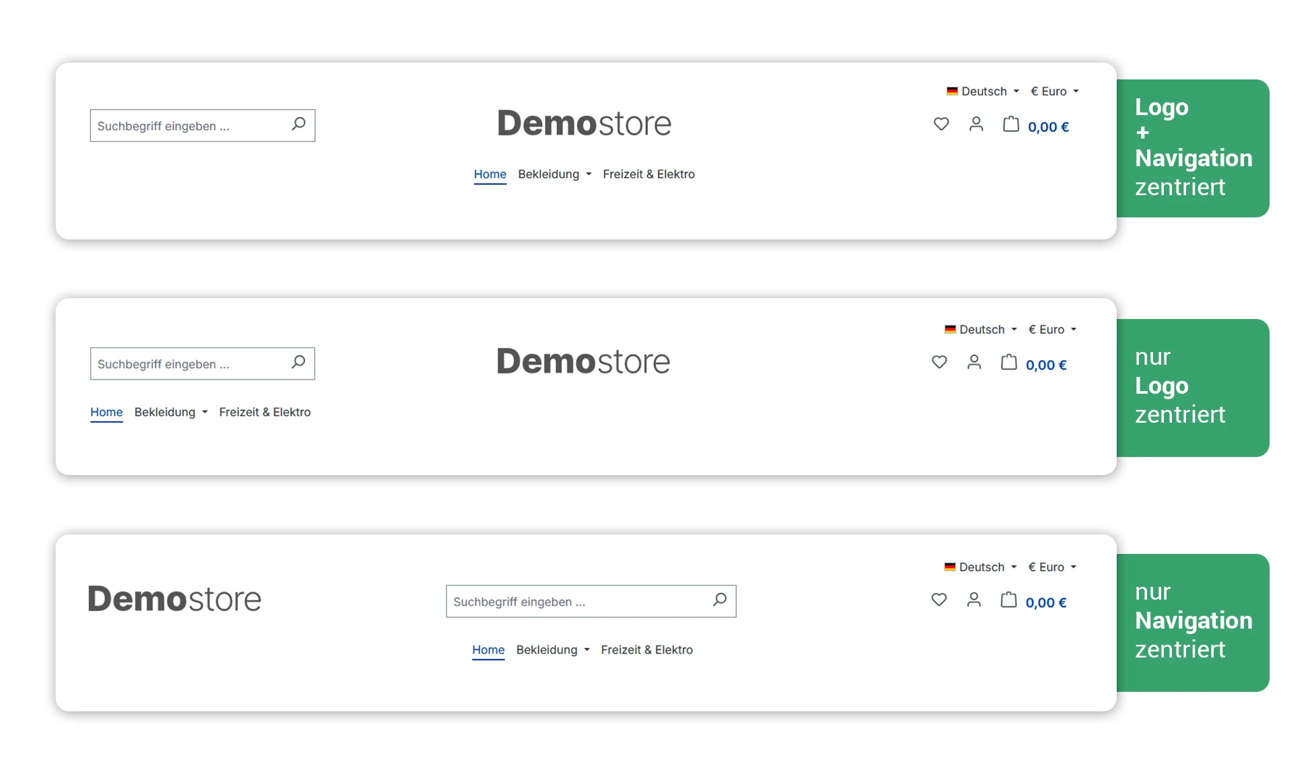
Task: Click the 0,00 € cart total in middle header
Action: [x=1046, y=365]
